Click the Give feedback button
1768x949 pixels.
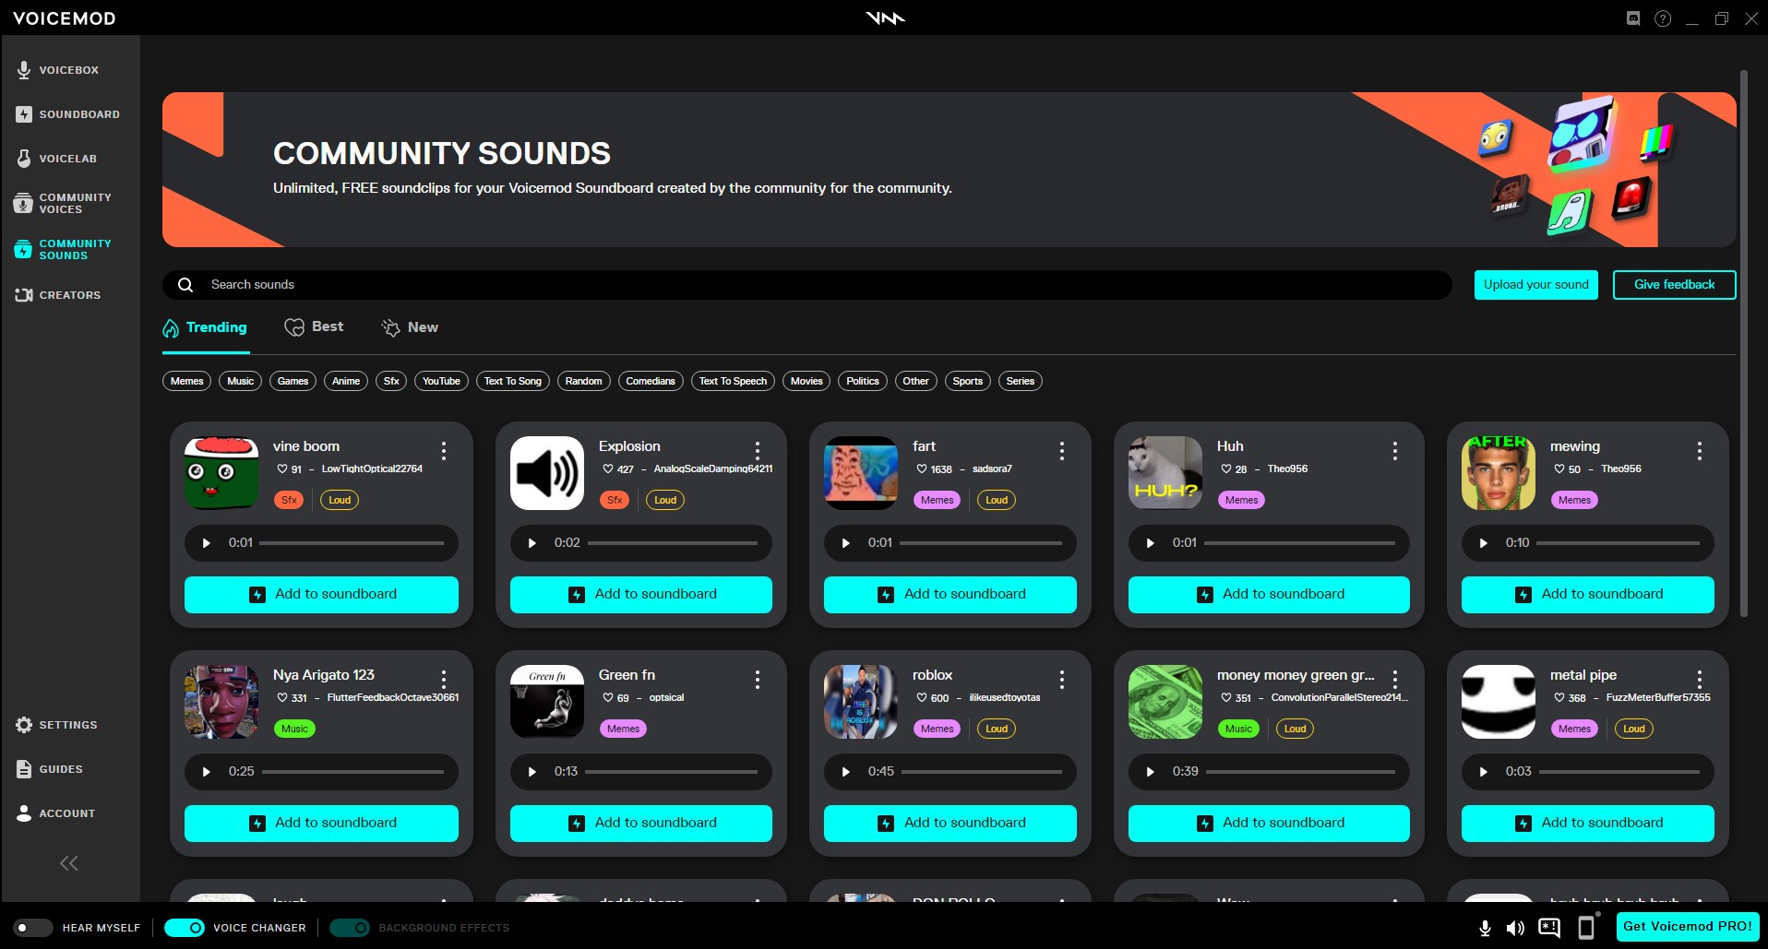click(x=1675, y=285)
